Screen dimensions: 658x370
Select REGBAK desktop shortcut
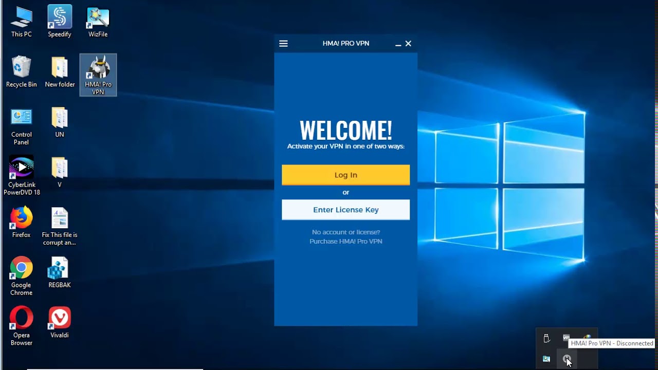coord(60,272)
